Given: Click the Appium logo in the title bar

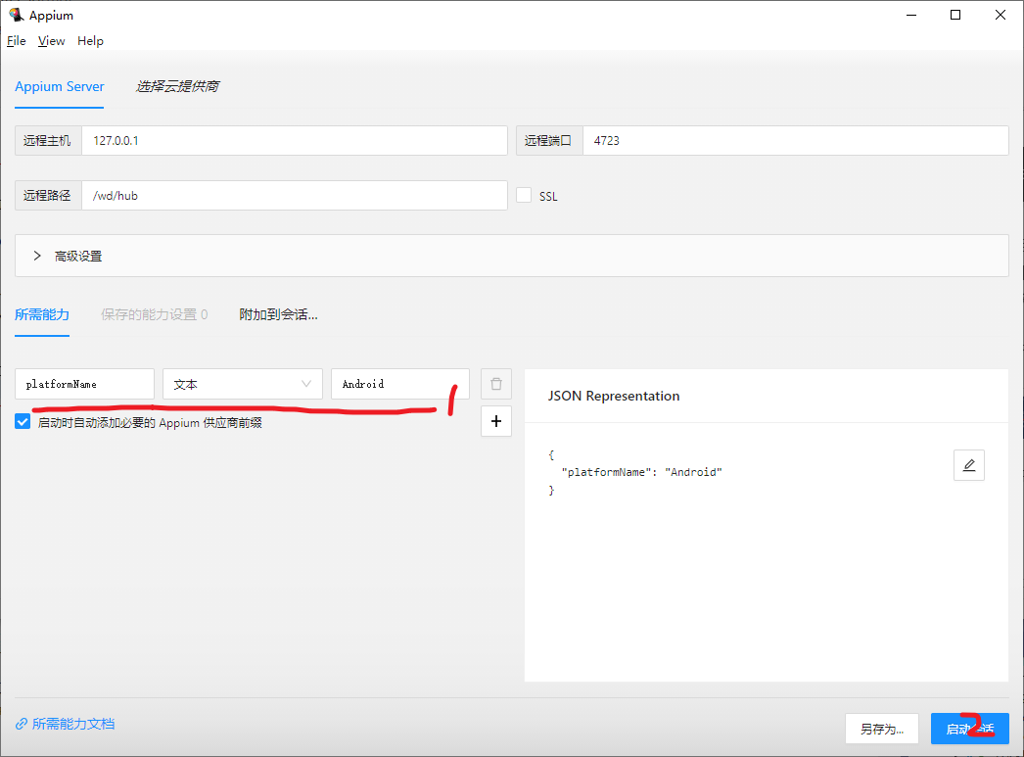Looking at the screenshot, I should coord(14,14).
